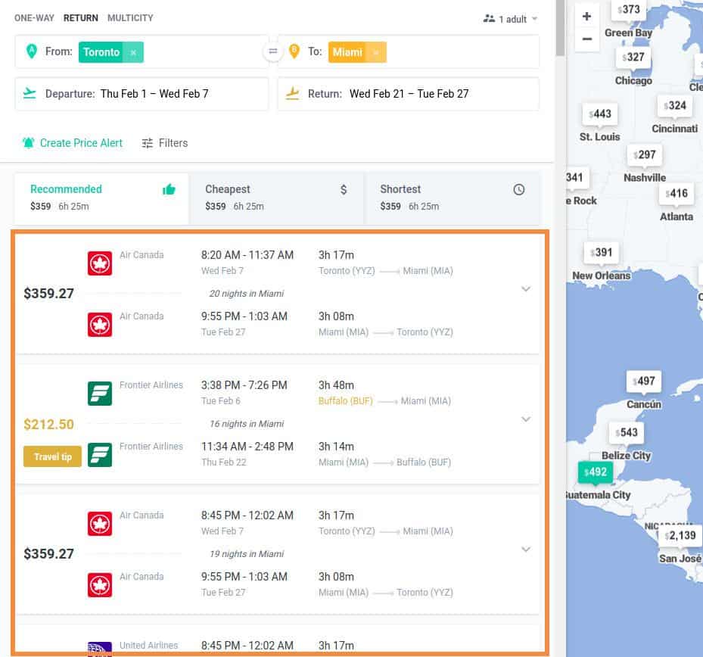
Task: Click the $416 Atlanta map price marker
Action: click(x=677, y=193)
